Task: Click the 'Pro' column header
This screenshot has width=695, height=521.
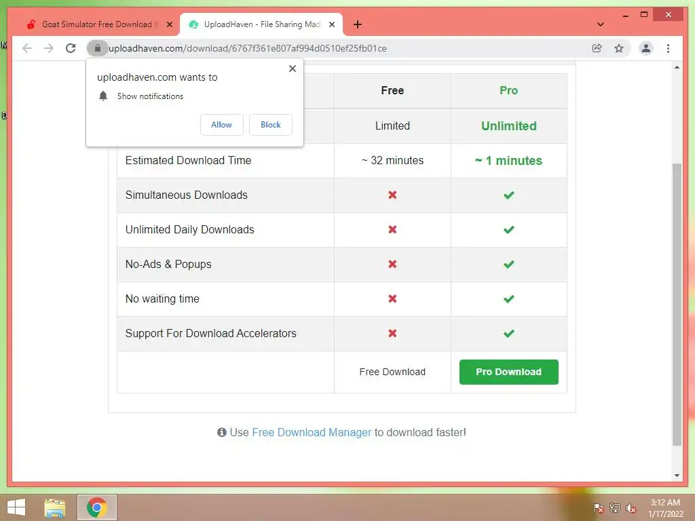Action: [509, 90]
